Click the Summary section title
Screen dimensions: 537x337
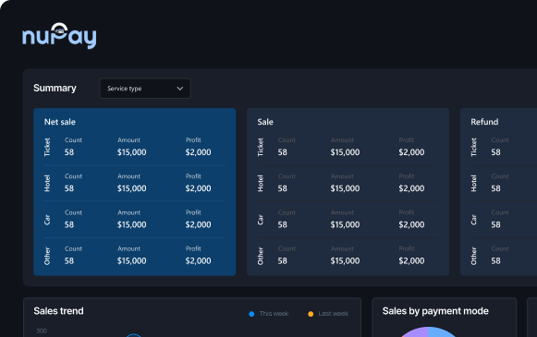pos(55,89)
